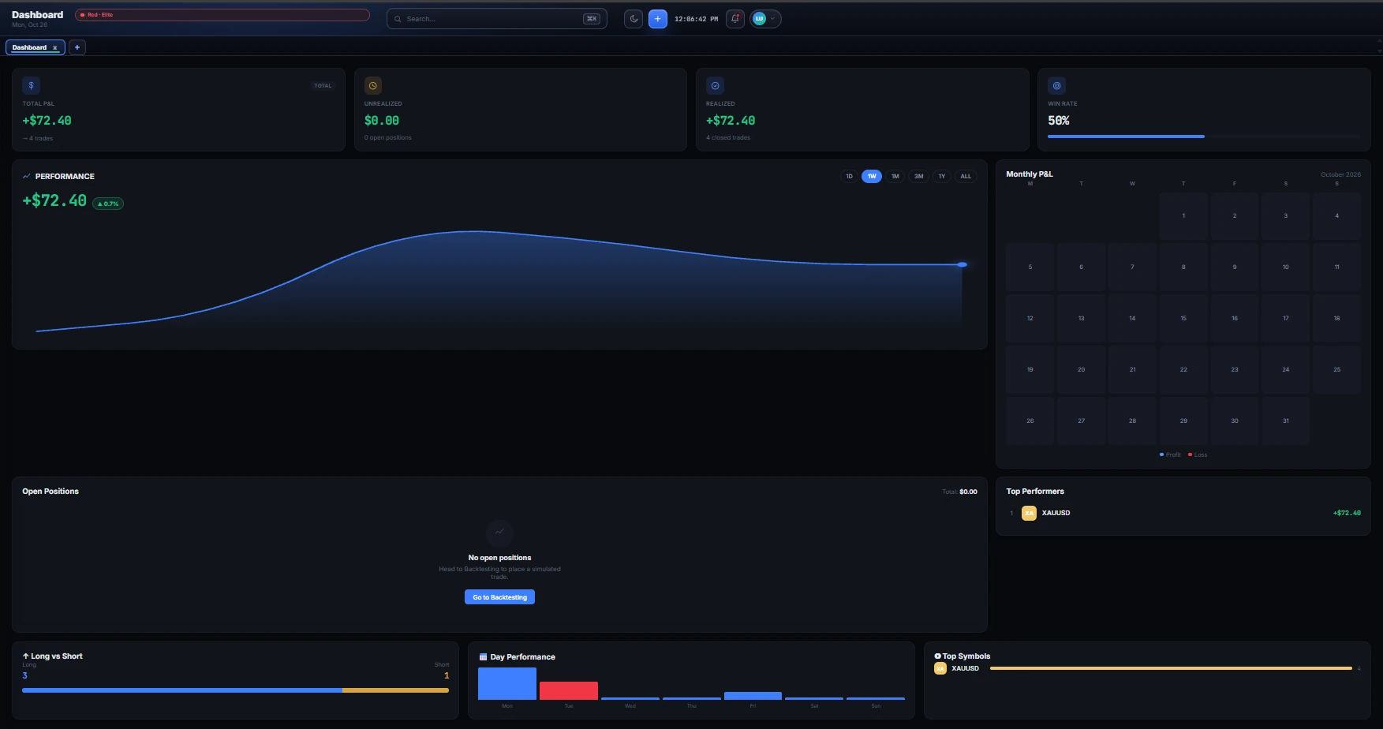Add a new tab with plus button
Screen dimensions: 1383x729
click(77, 47)
